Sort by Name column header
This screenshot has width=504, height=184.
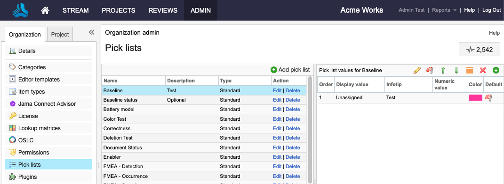point(133,81)
